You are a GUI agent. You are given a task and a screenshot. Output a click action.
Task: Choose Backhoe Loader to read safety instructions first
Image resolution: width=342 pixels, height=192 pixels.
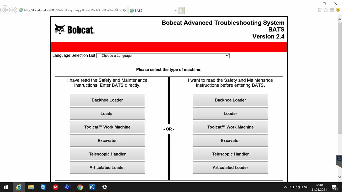click(x=230, y=100)
